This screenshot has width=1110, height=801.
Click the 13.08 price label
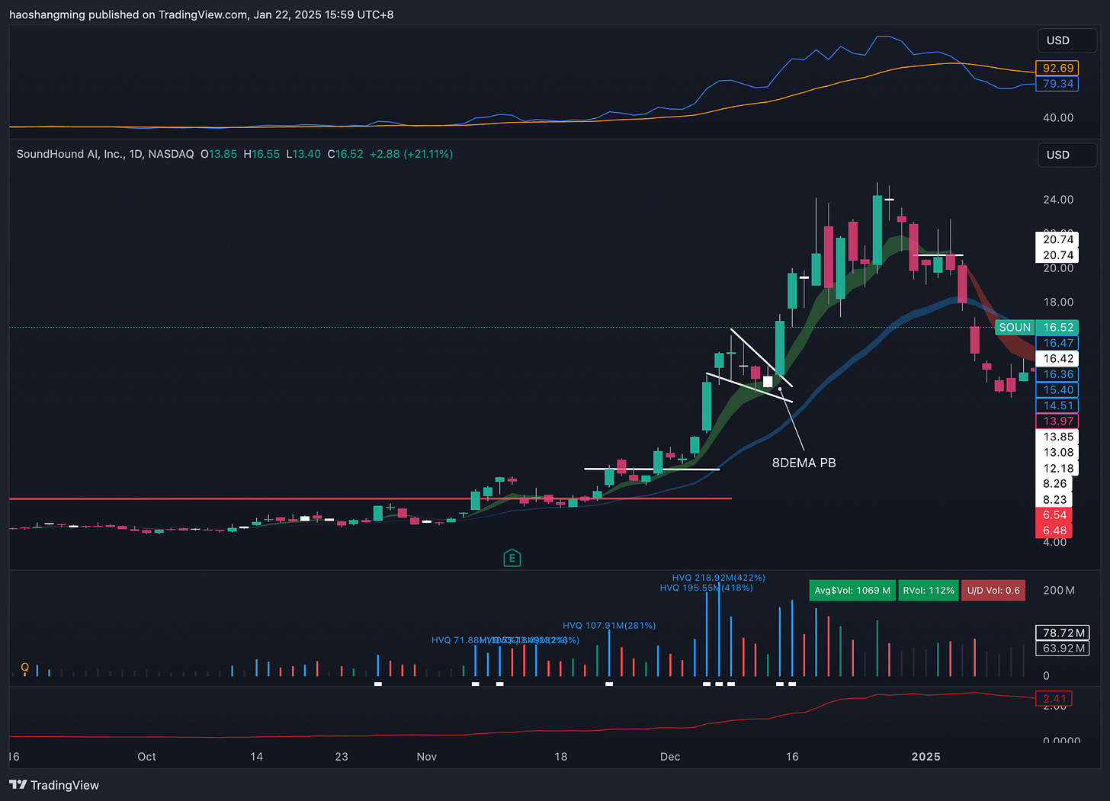[x=1057, y=452]
